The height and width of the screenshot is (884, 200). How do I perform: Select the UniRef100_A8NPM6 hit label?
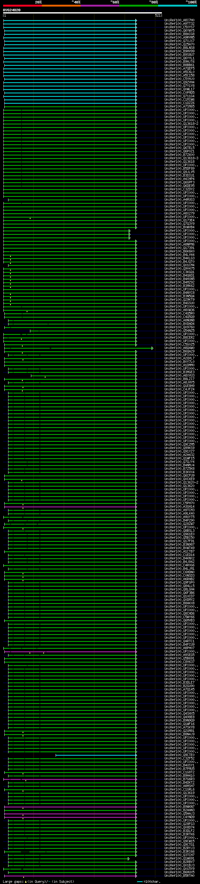[x=179, y=244]
